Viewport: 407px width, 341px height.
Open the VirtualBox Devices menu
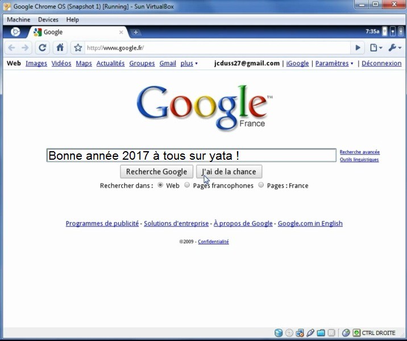[48, 20]
